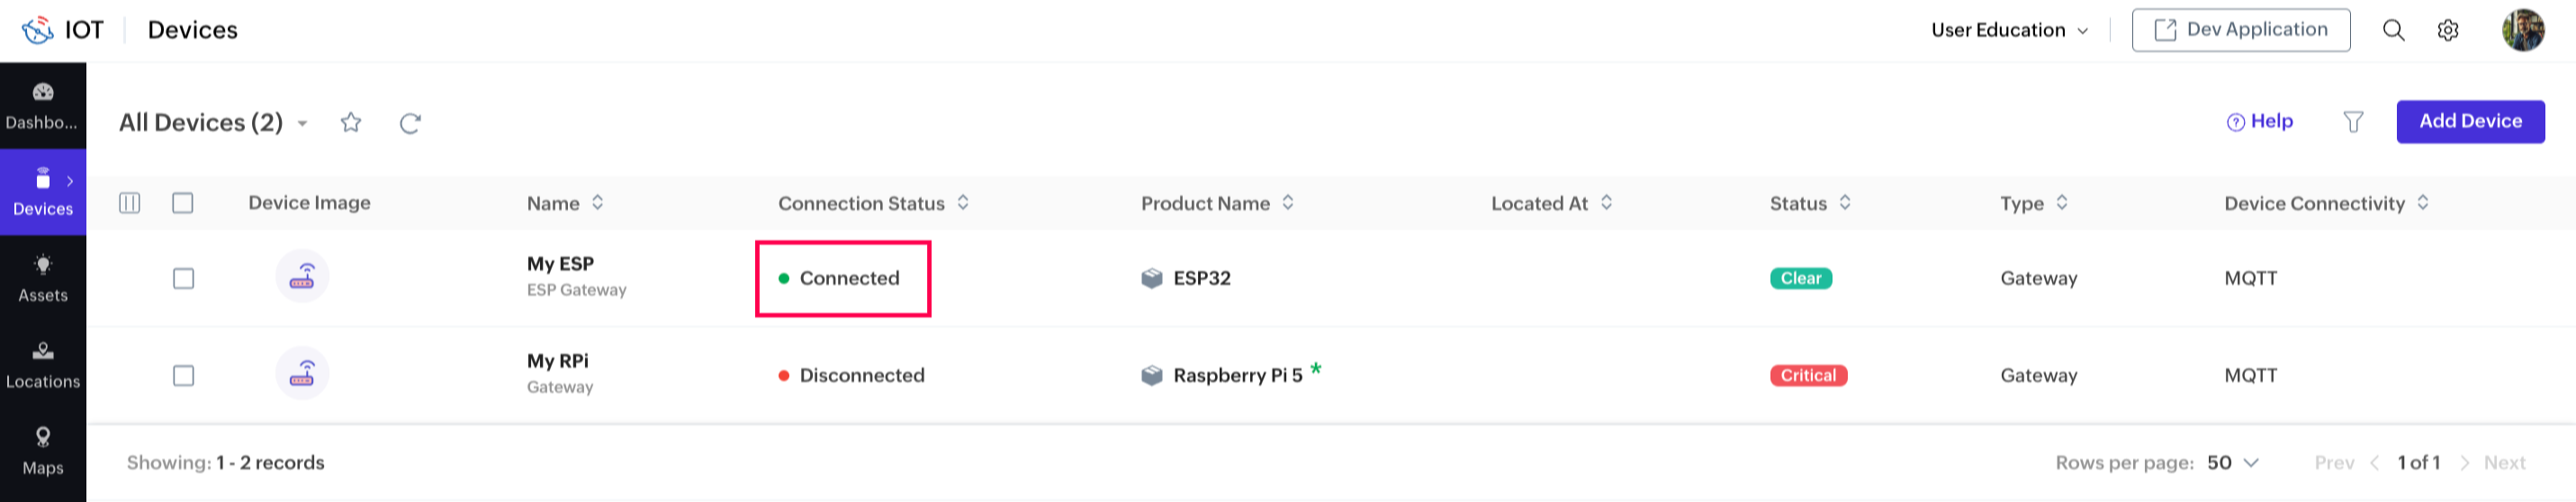Click the search magnifier icon
Viewport: 2576px width, 502px height.
(2393, 30)
